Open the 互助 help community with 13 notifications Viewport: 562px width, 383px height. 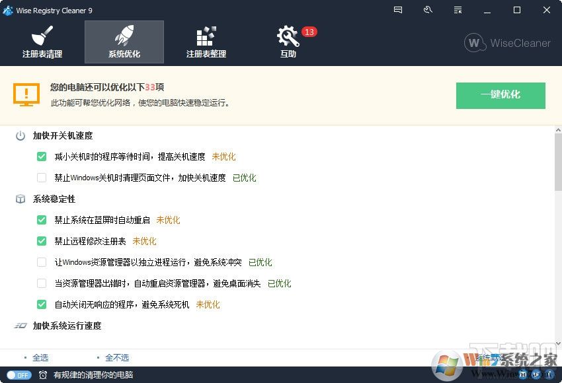(288, 42)
